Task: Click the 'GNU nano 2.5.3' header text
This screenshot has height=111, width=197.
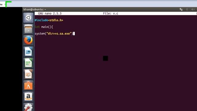Action: coord(50,14)
